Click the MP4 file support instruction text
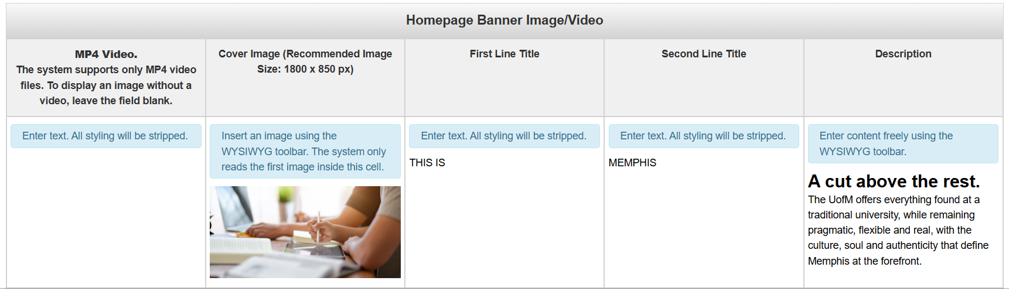The height and width of the screenshot is (291, 1009). 106,85
